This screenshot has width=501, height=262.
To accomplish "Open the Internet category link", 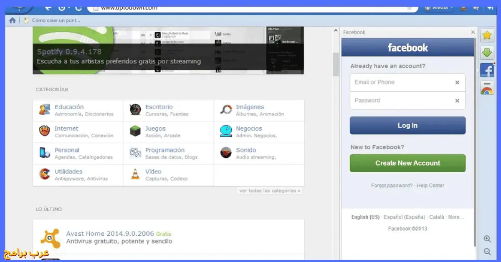I will click(66, 128).
